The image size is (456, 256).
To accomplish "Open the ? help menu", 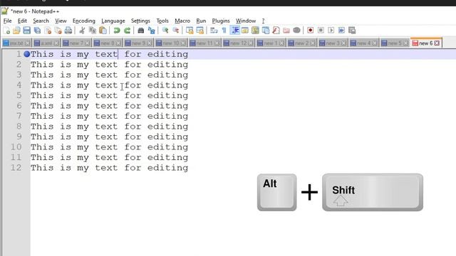I will [x=263, y=21].
